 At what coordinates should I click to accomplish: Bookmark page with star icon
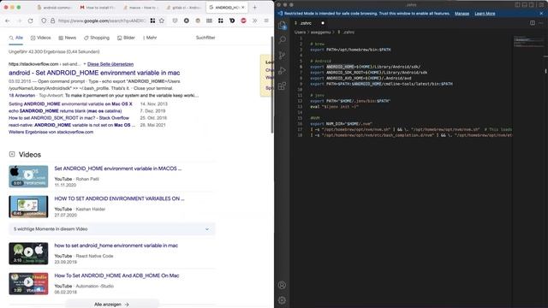pos(162,21)
